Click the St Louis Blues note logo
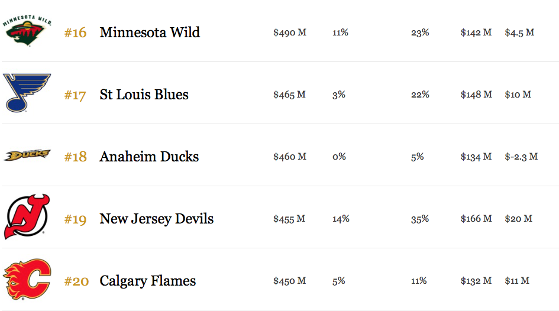The height and width of the screenshot is (311, 559). point(27,93)
